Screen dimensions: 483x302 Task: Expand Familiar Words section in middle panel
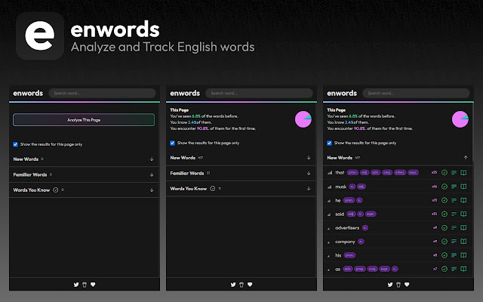[x=309, y=173]
